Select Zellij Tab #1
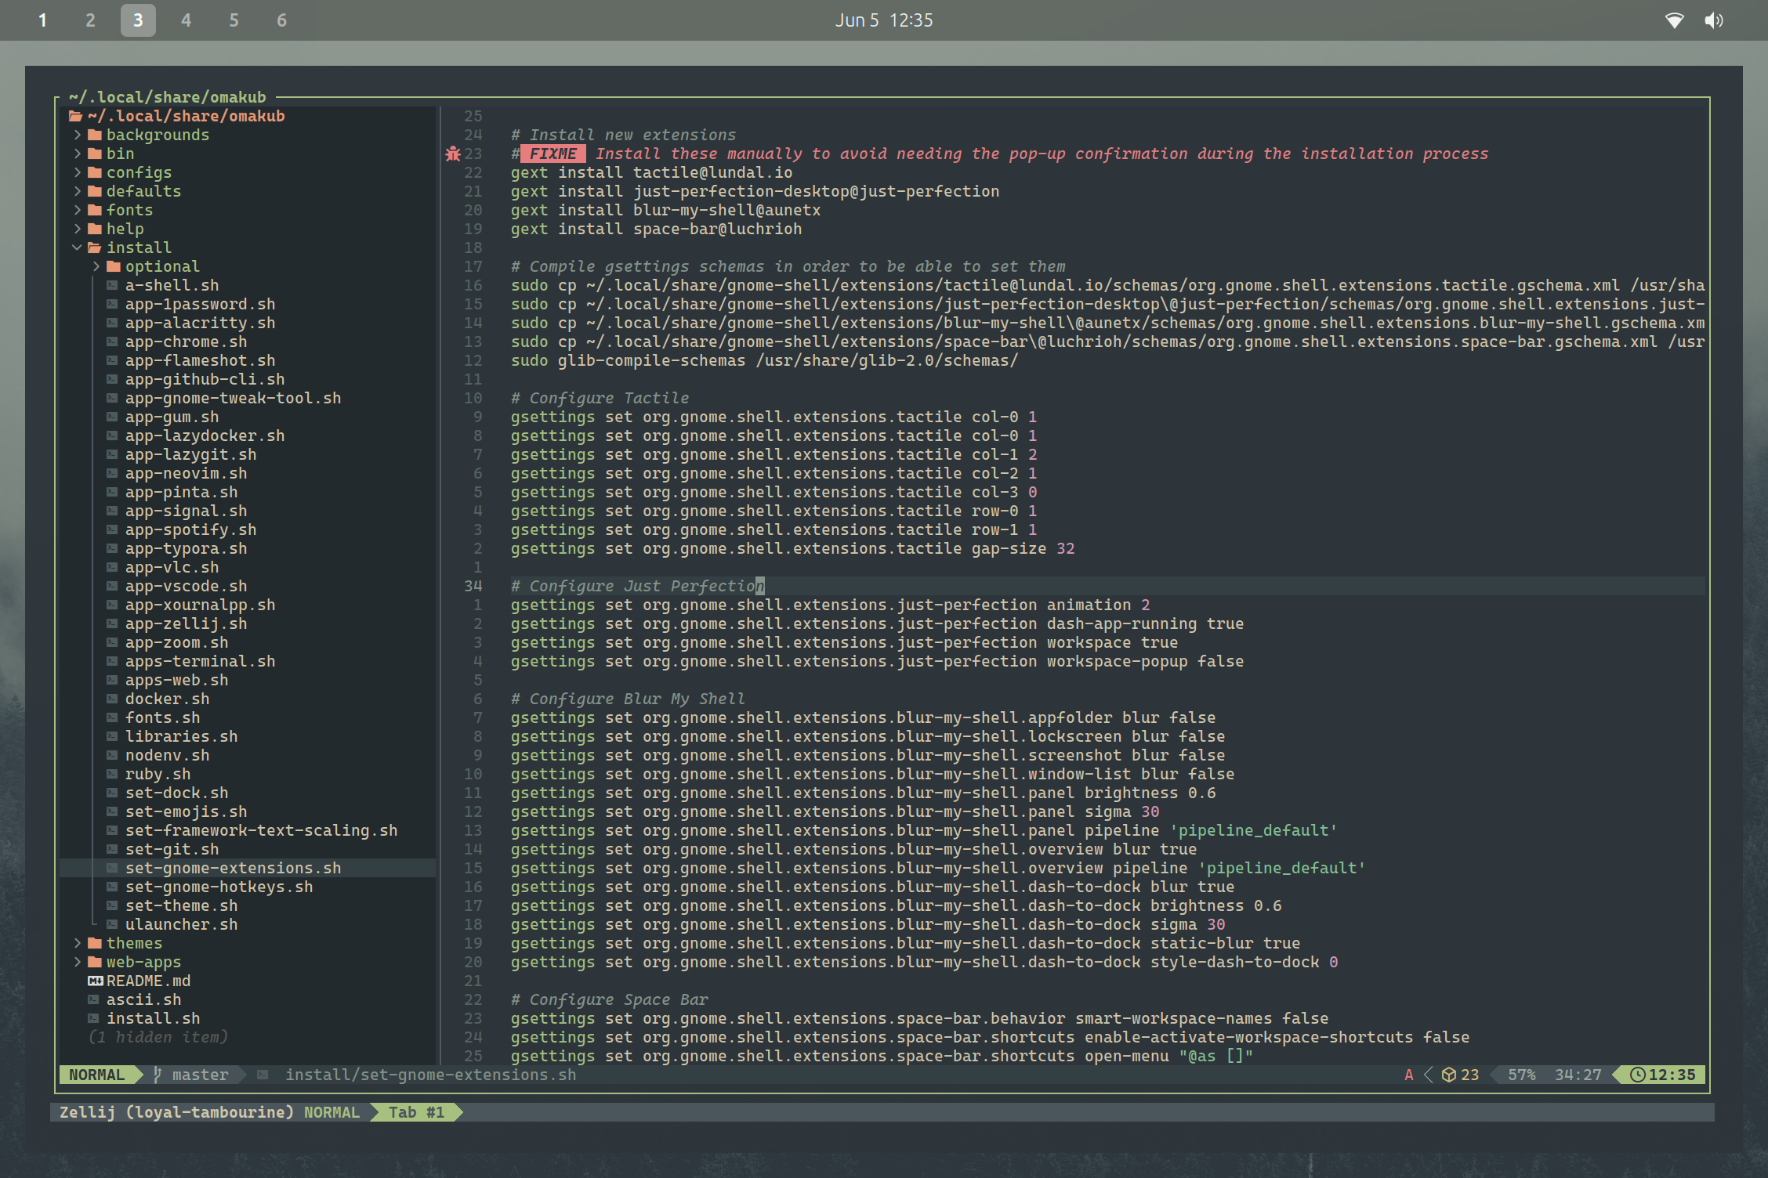The width and height of the screenshot is (1768, 1178). point(416,1112)
